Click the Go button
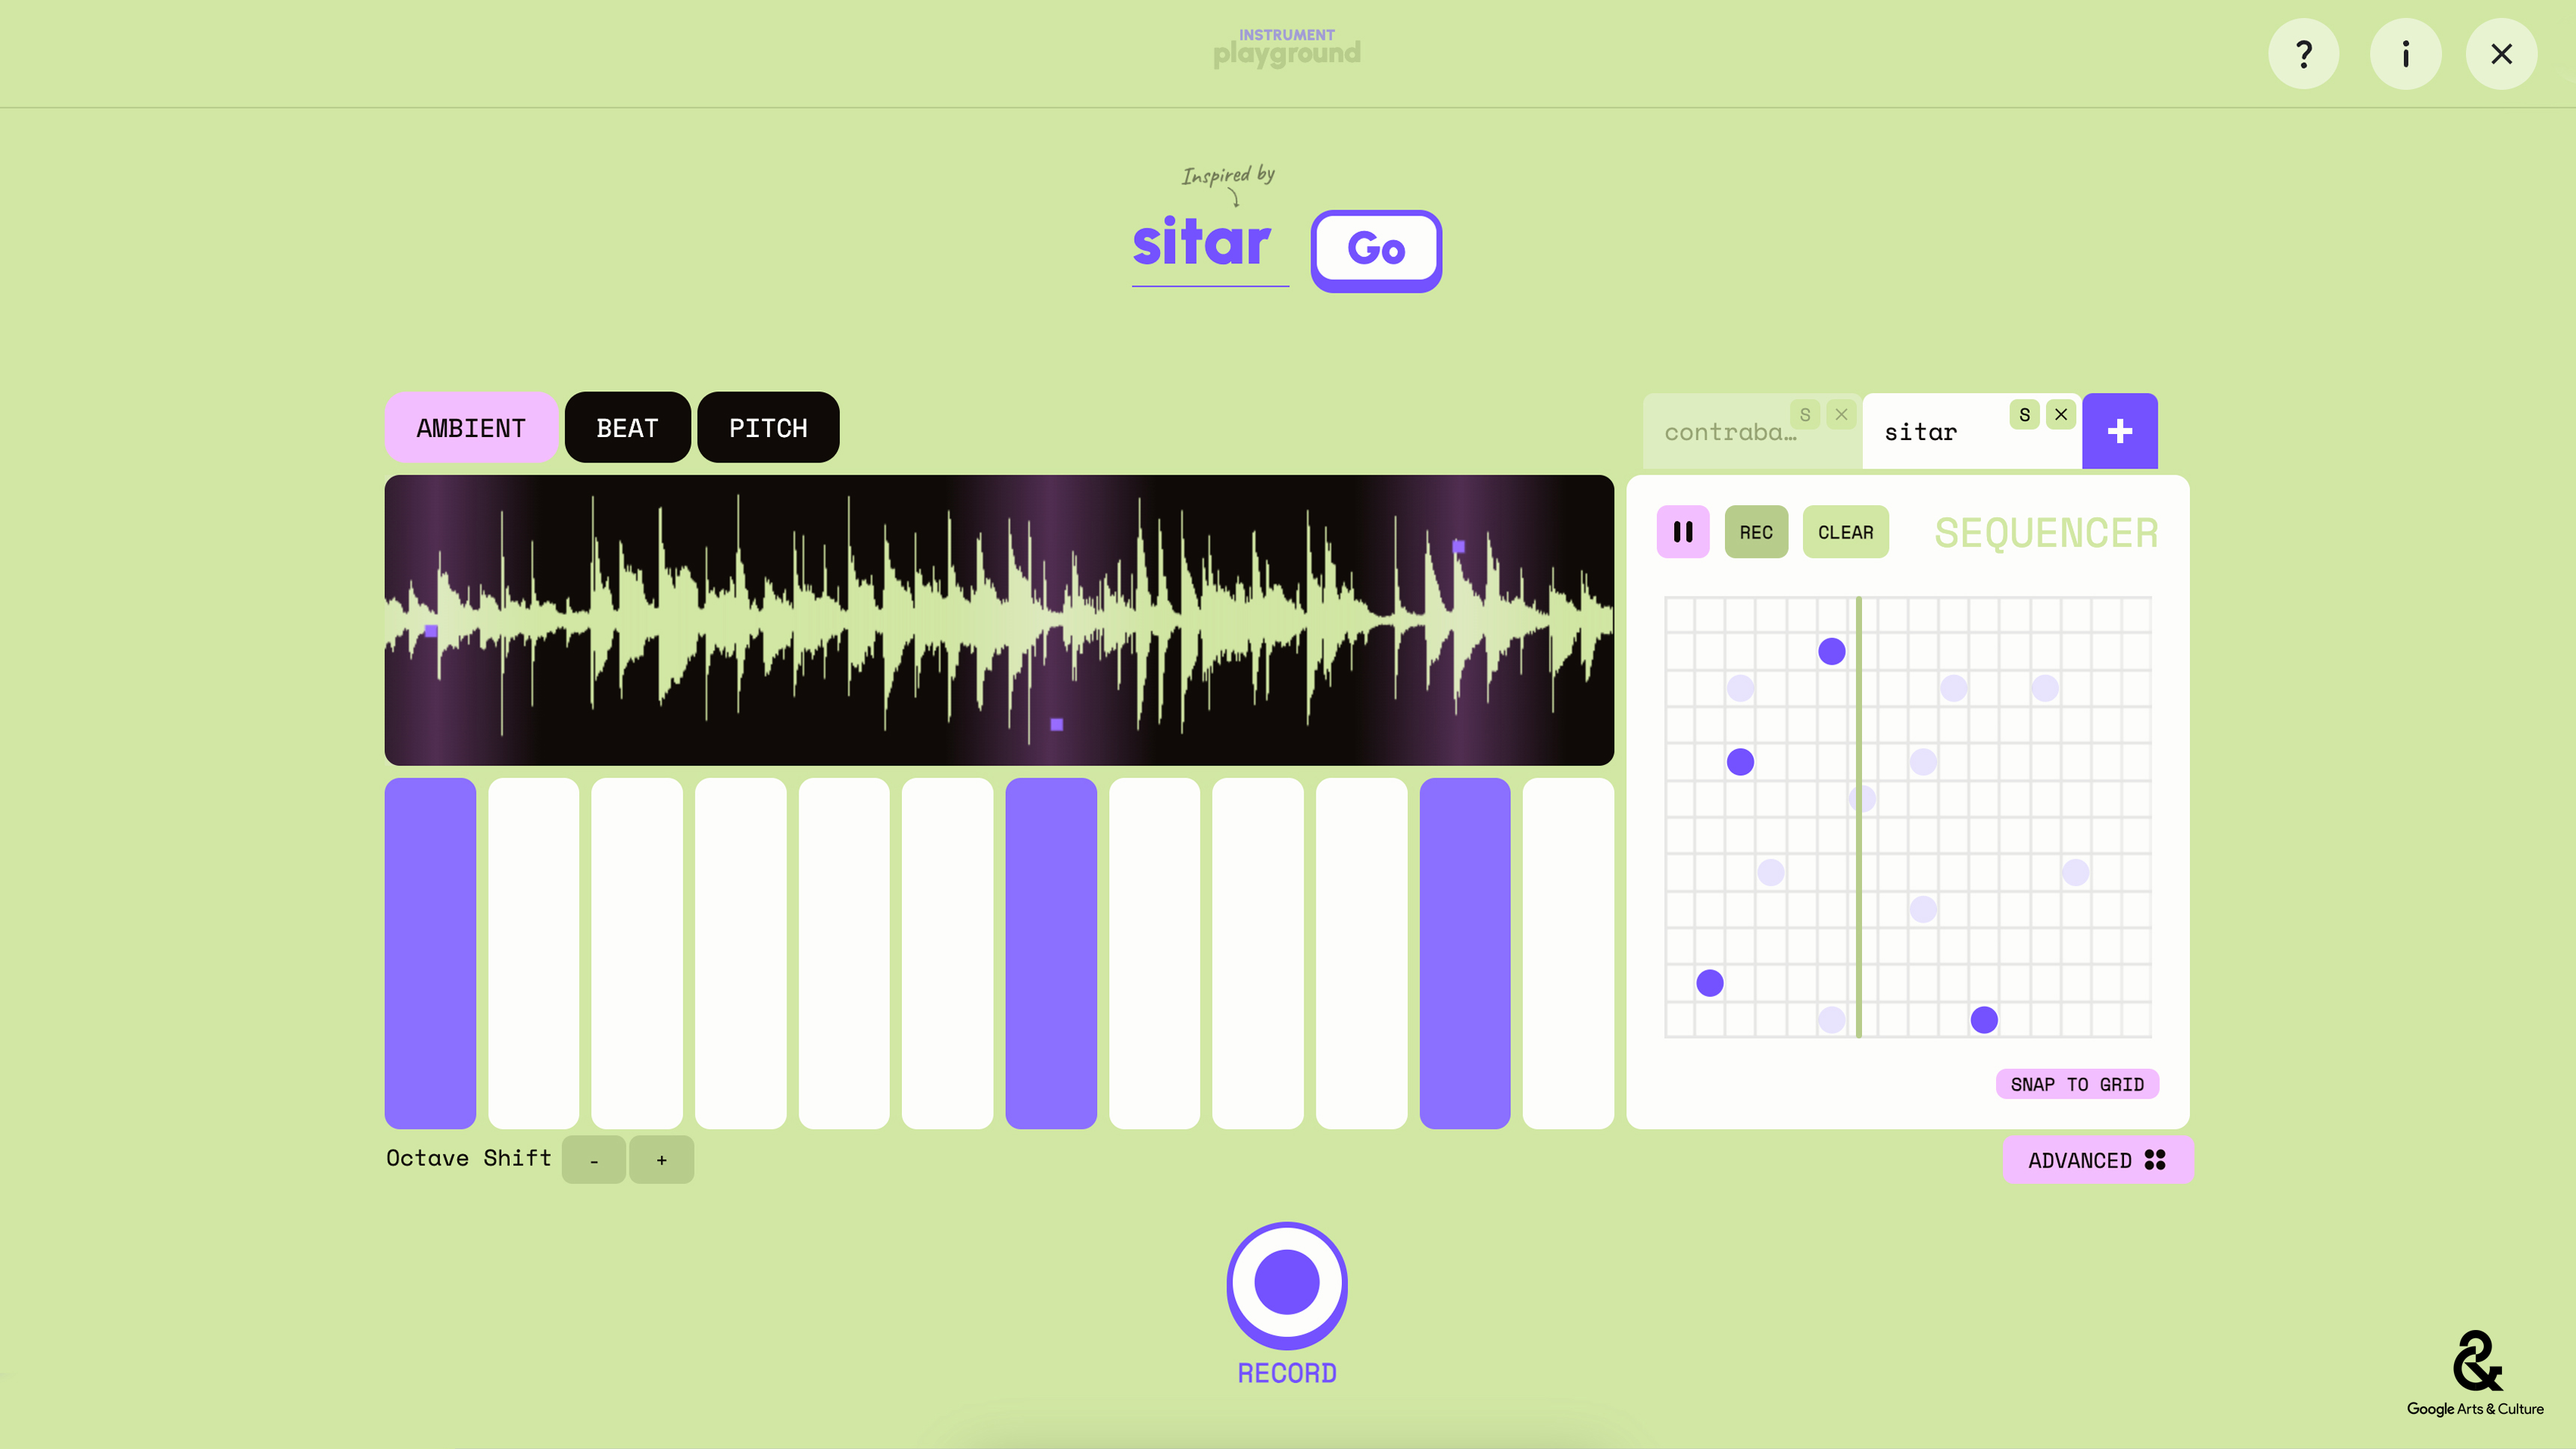The width and height of the screenshot is (2576, 1449). pos(1376,249)
